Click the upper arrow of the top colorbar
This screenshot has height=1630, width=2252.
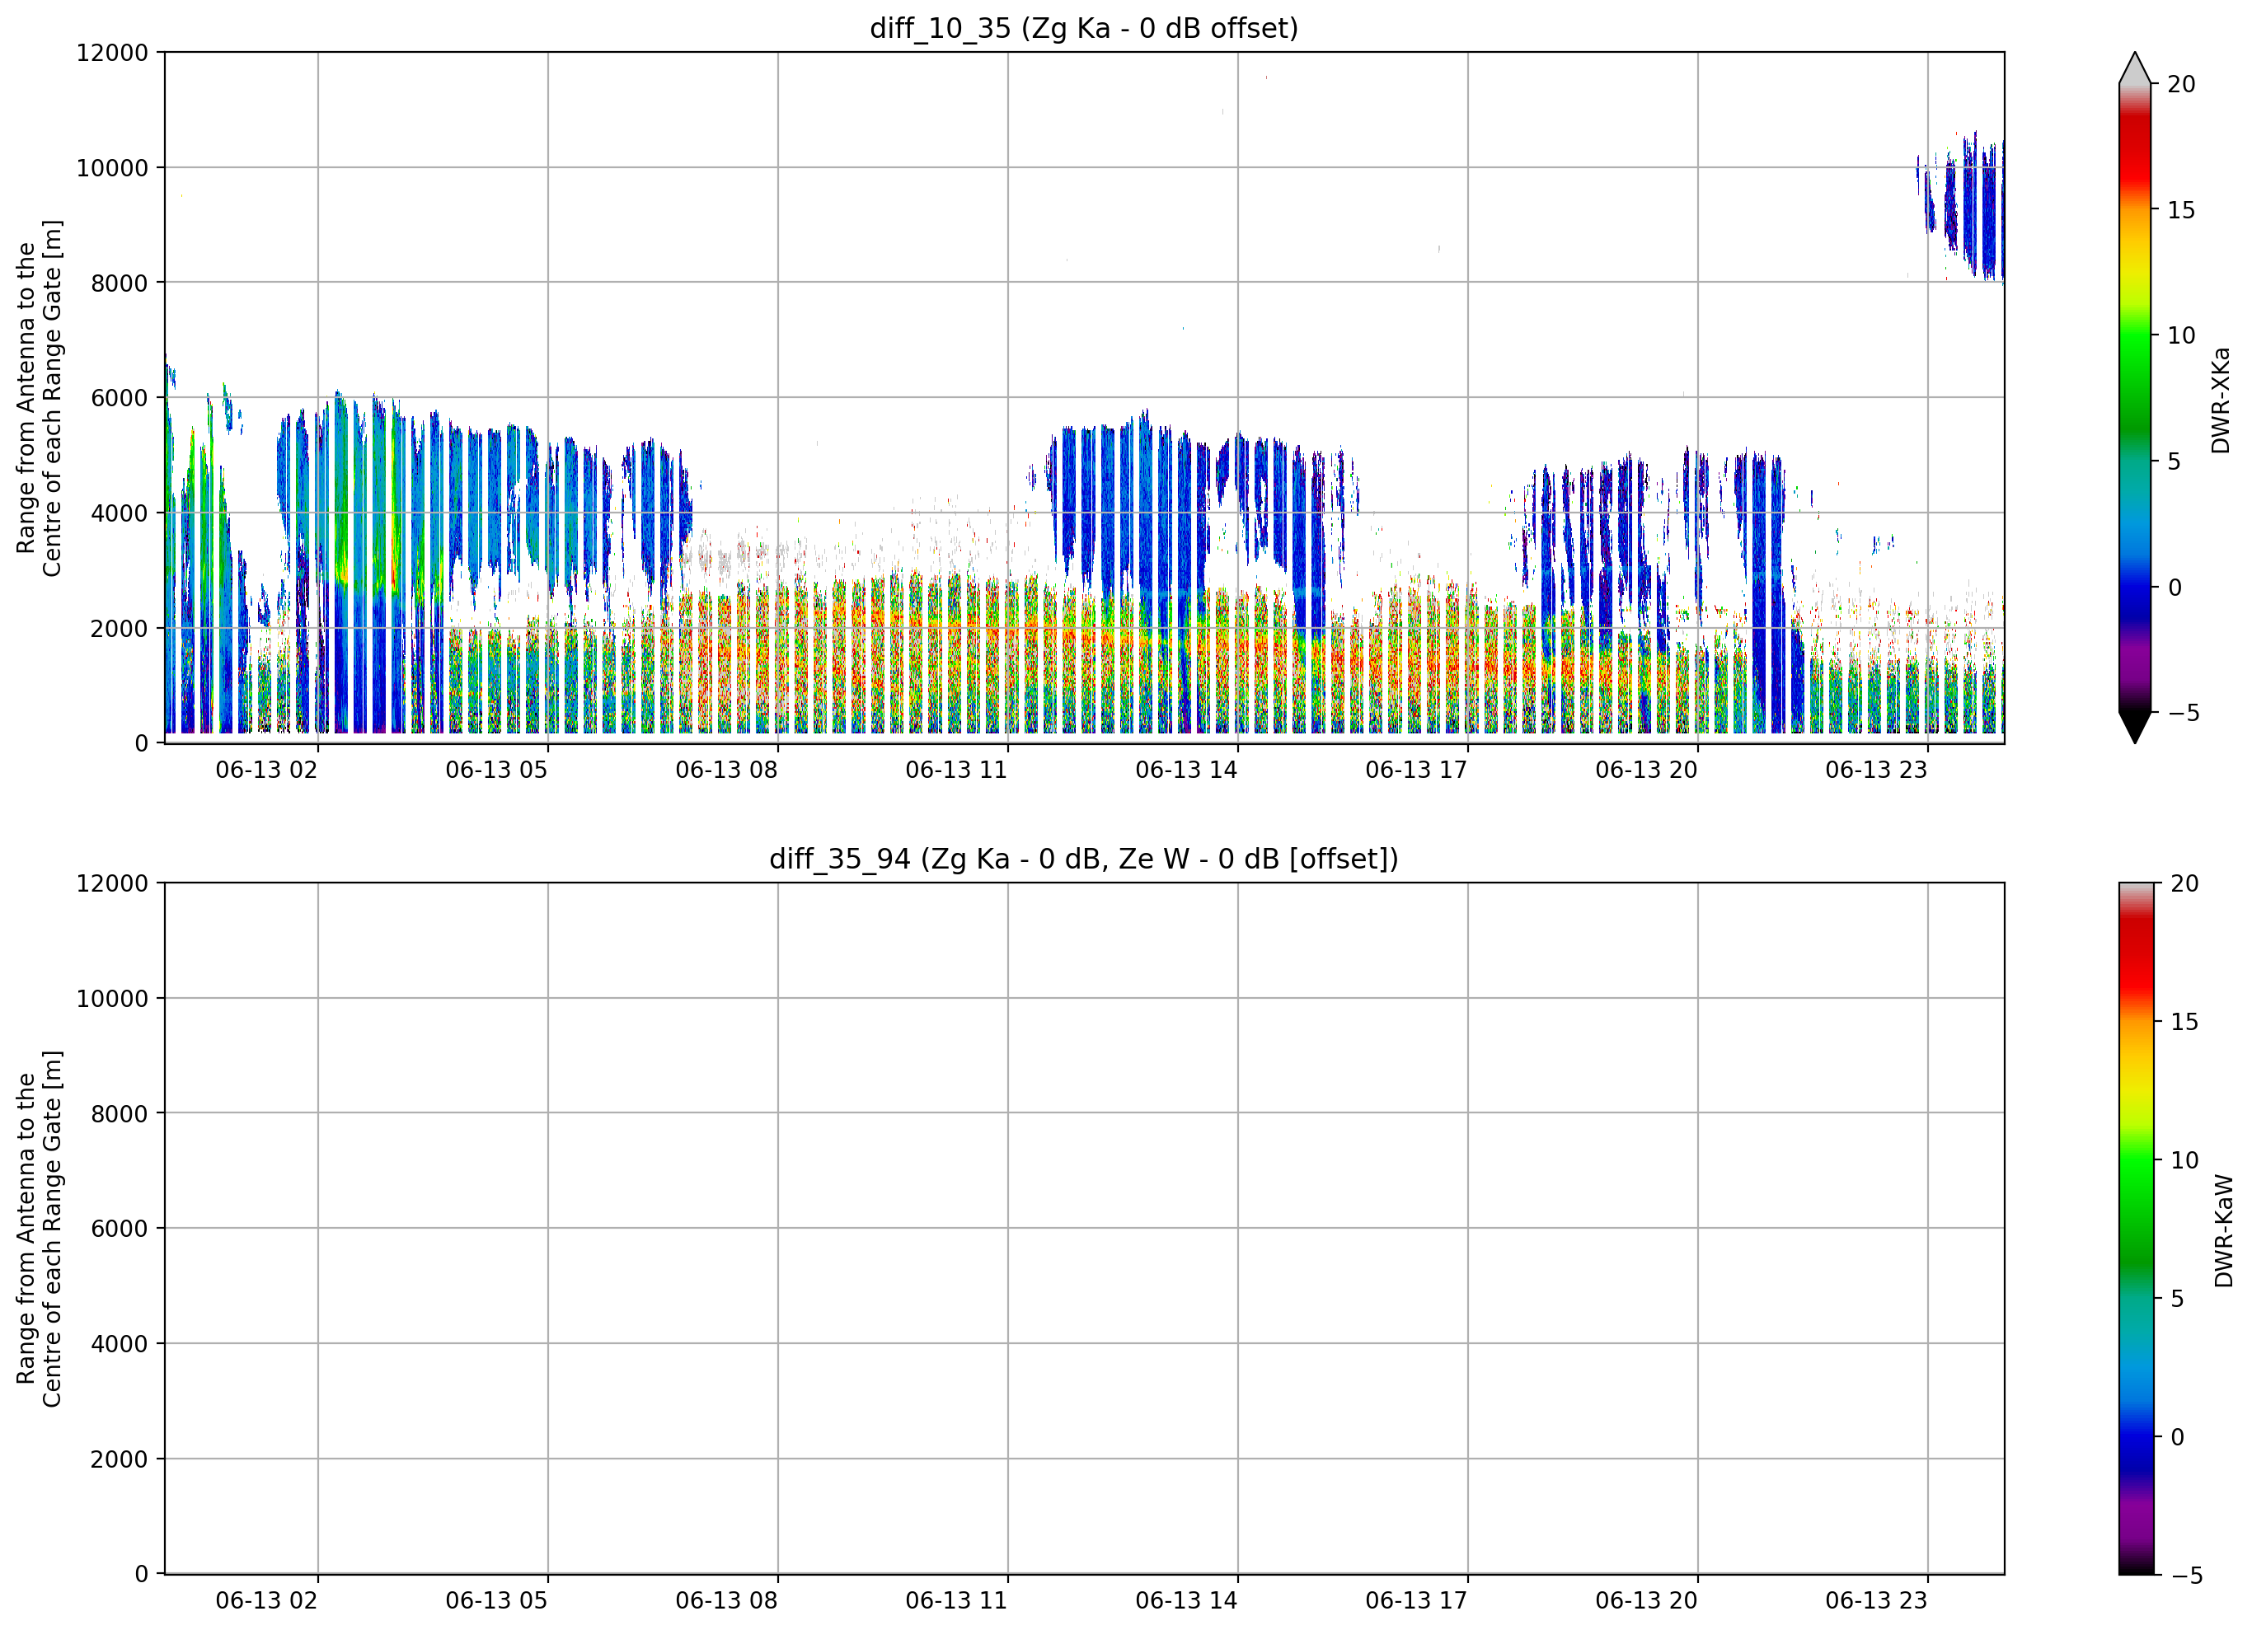(x=2135, y=68)
